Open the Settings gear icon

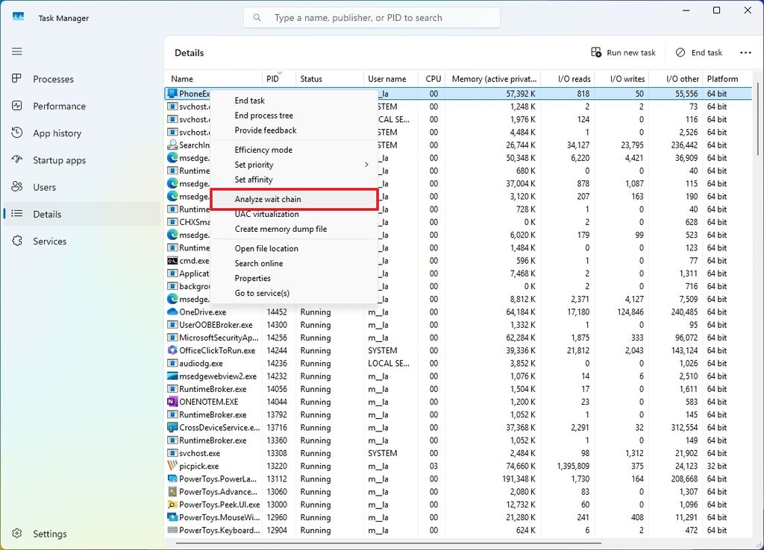point(17,534)
